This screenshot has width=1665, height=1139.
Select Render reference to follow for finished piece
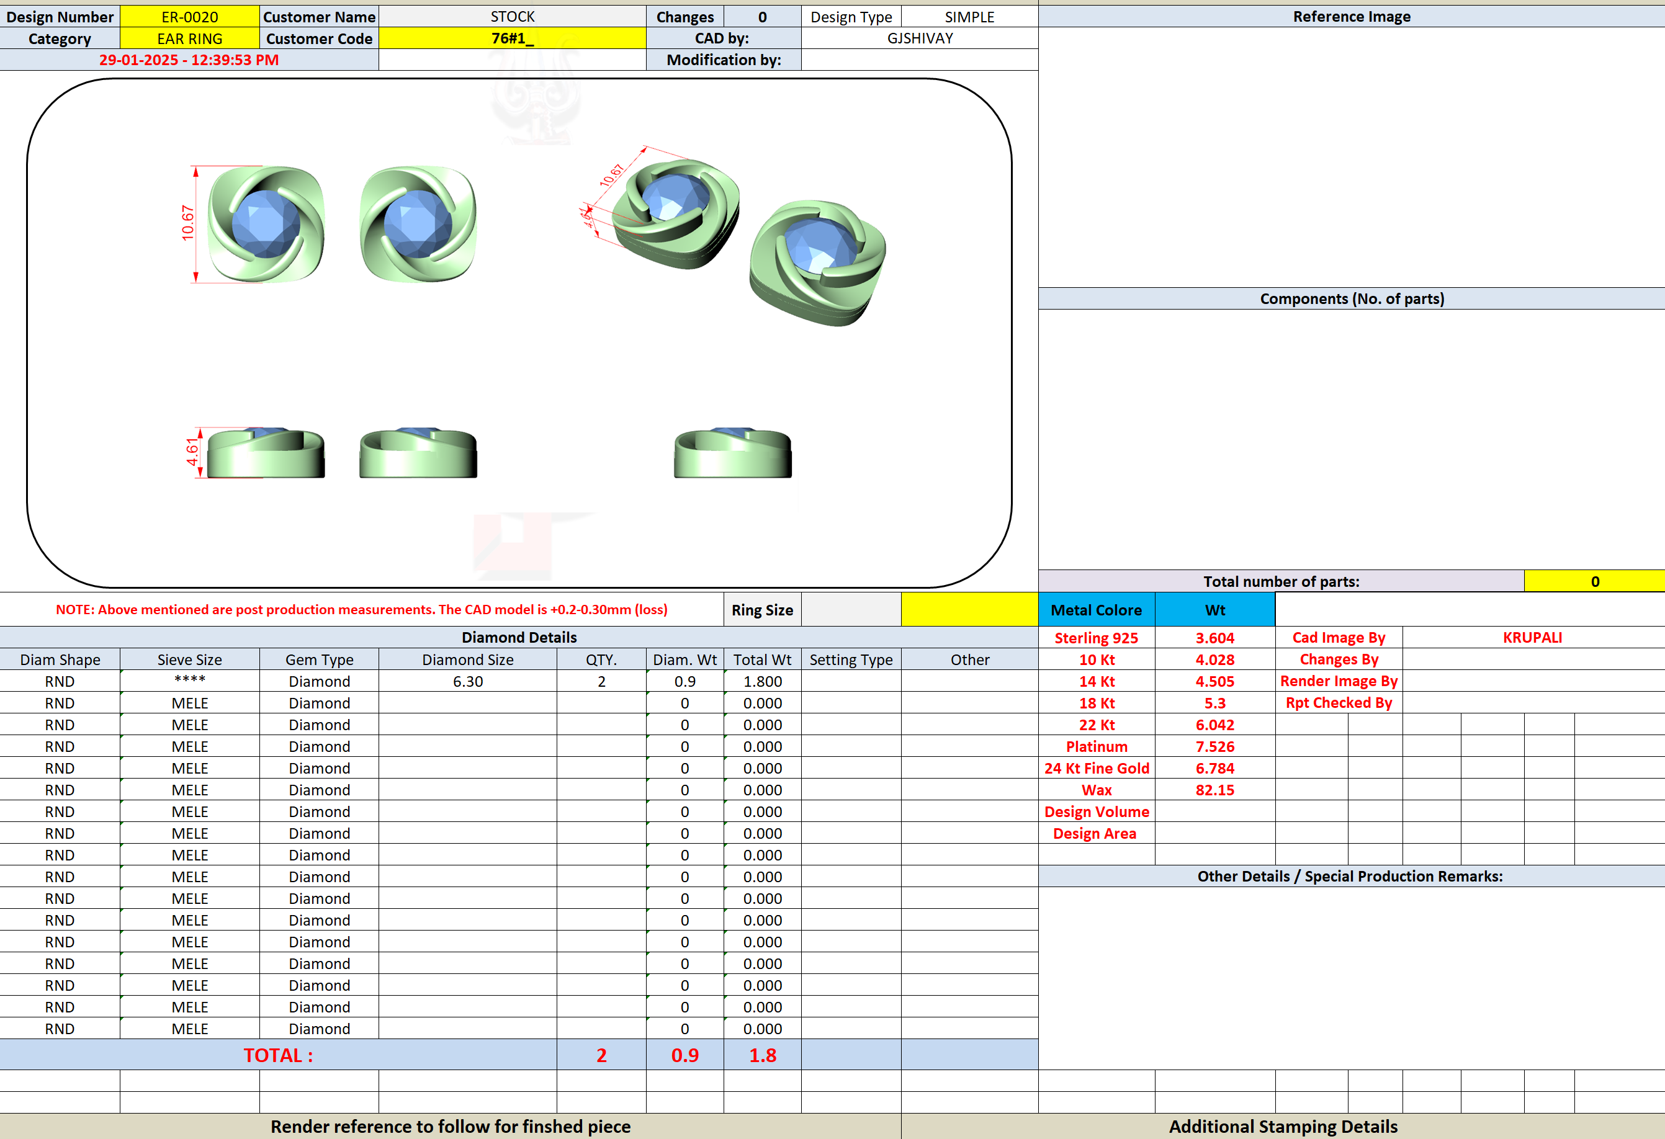click(x=450, y=1127)
